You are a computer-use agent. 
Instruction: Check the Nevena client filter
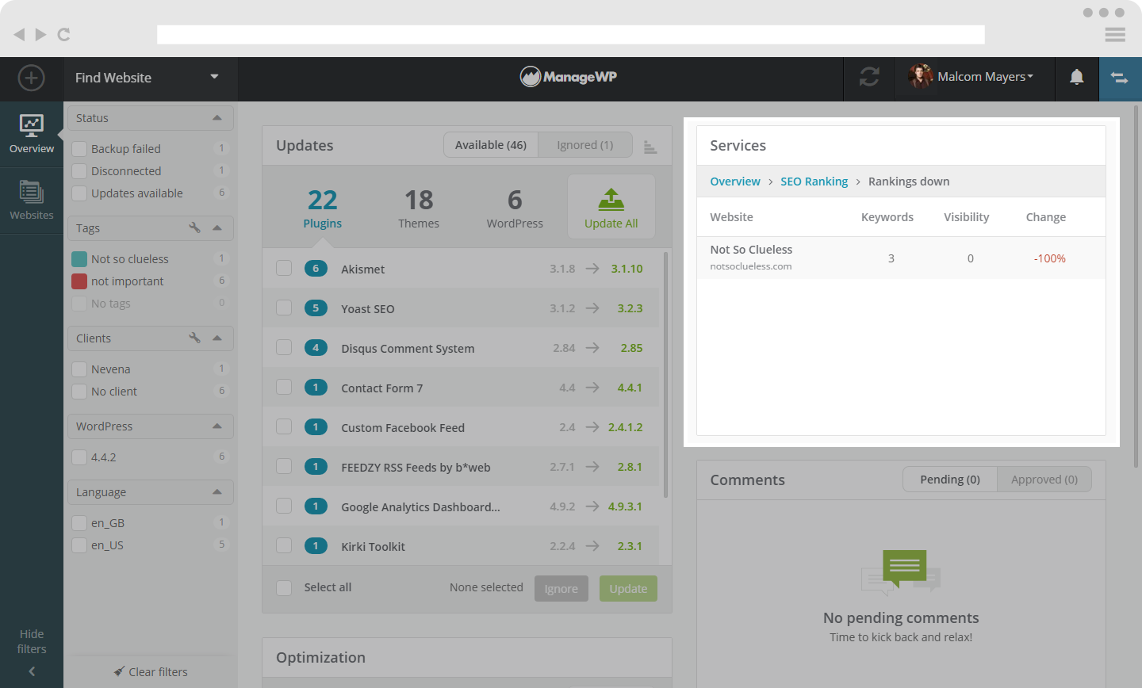tap(79, 369)
